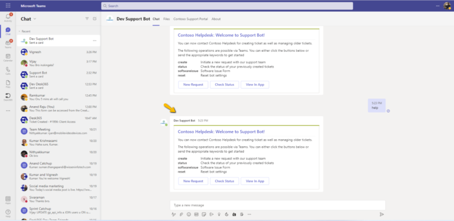The width and height of the screenshot is (454, 221).
Task: Open the emoji picker
Action: [189, 214]
